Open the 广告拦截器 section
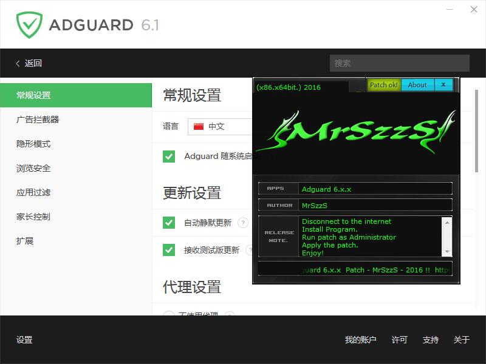 coord(38,120)
